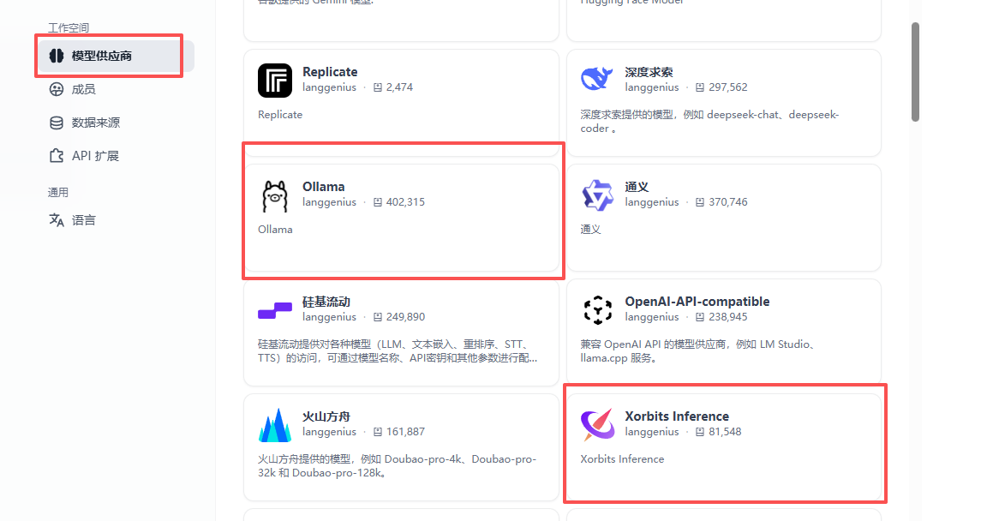Click the Xorbits Inference description line
Viewport: 993px width, 521px height.
click(622, 459)
